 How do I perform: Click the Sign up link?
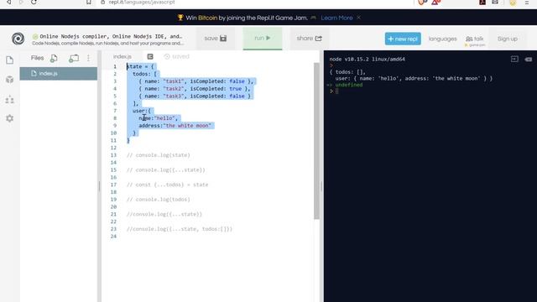coord(507,39)
